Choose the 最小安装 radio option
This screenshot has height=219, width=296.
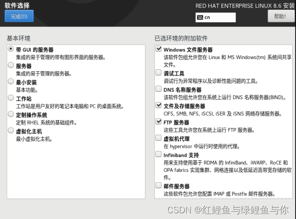pos(11,81)
